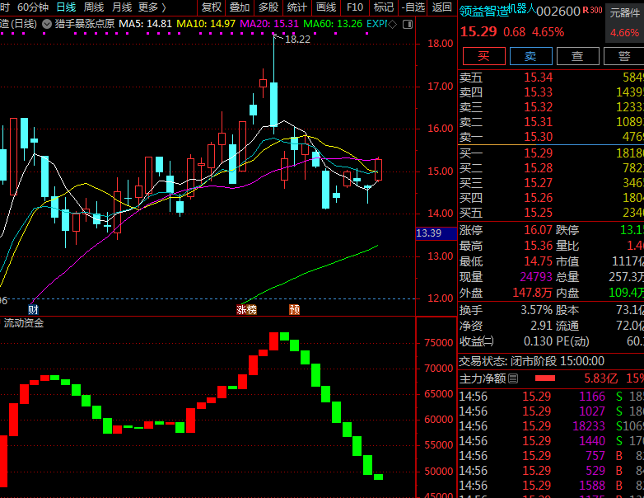Activate the 画线 drawing tool
Viewport: 644px width, 498px height.
[326, 7]
